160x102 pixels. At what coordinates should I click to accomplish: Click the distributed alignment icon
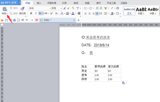101,13
